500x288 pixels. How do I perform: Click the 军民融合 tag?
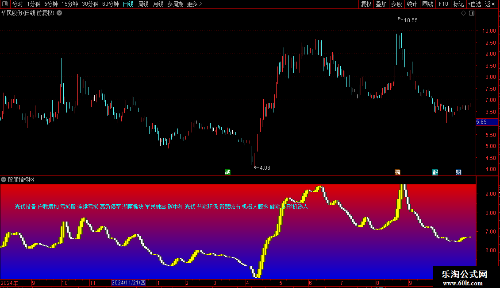156,206
